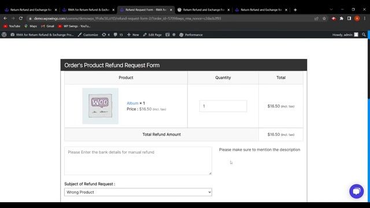
Task: Open the Howdy, admin account menu
Action: (345, 35)
